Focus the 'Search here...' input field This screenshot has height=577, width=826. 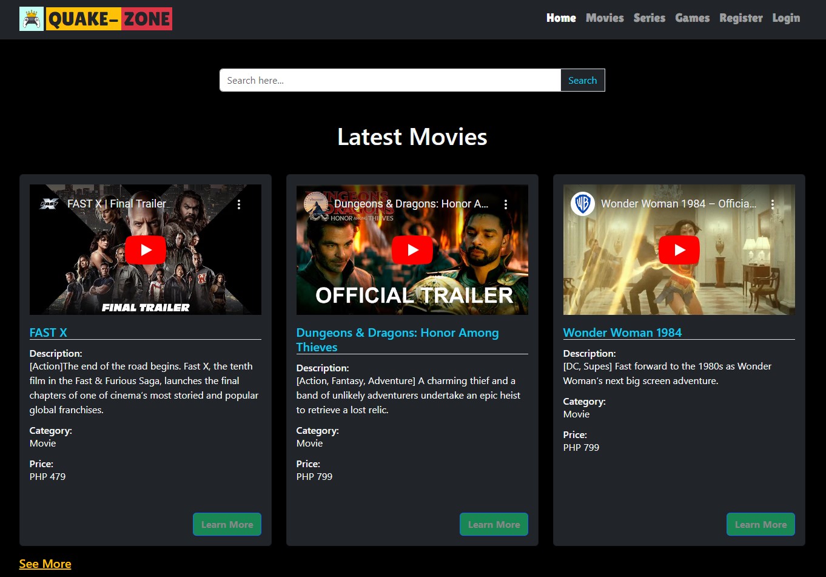coord(390,80)
